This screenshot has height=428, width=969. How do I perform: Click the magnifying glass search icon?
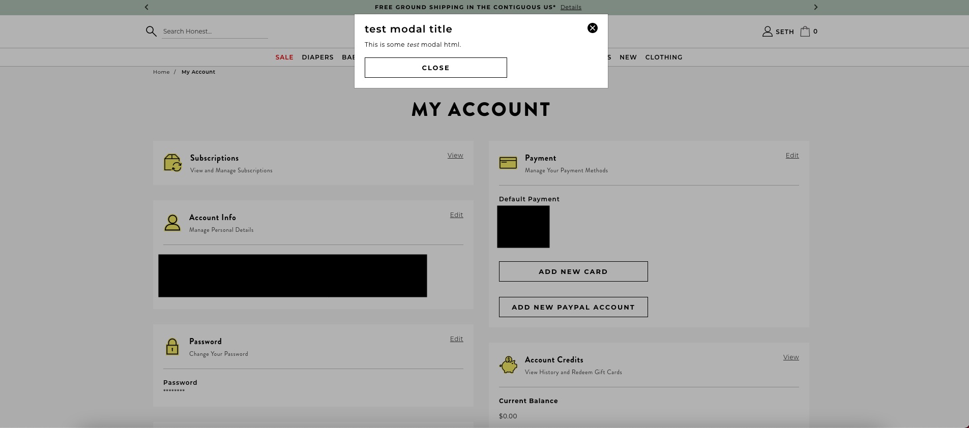(151, 32)
